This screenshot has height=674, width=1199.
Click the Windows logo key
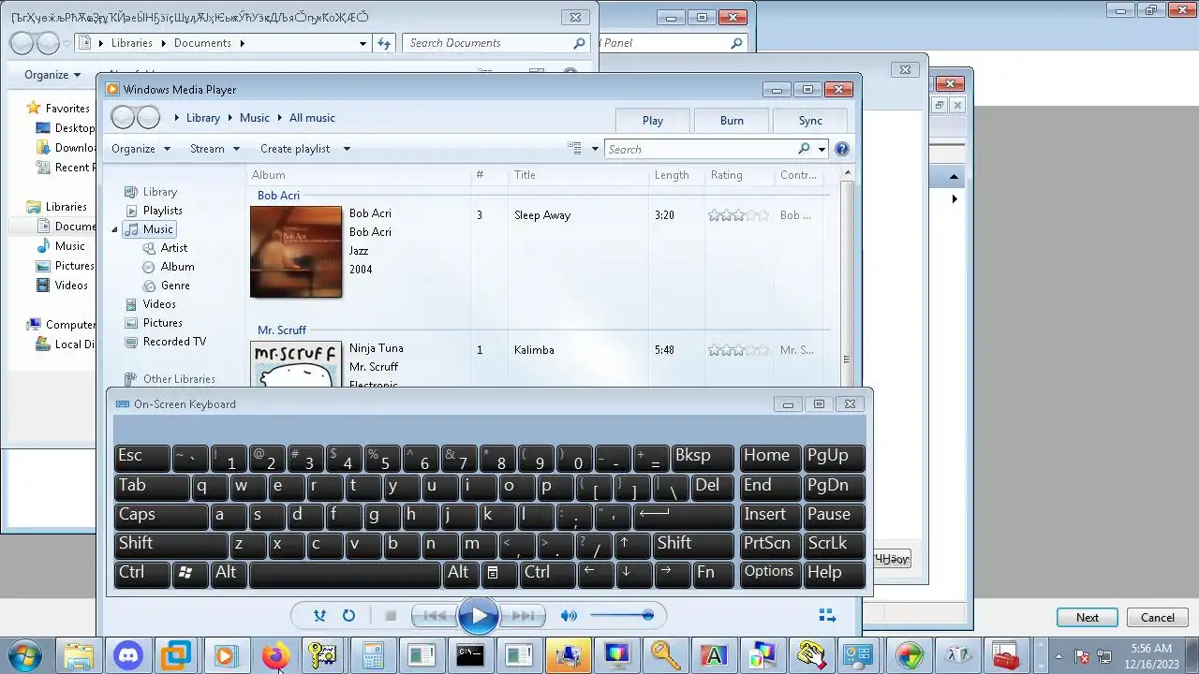190,573
